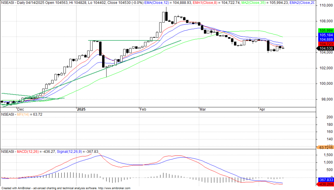Click the green 105,994 price axis label
334x190 pixels.
[x=325, y=30]
